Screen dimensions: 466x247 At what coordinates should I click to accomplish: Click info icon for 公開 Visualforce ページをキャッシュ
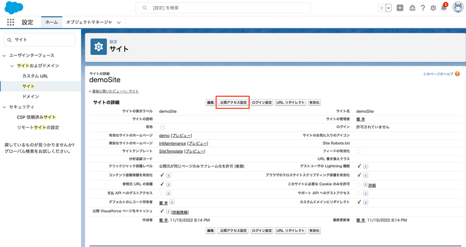click(168, 211)
